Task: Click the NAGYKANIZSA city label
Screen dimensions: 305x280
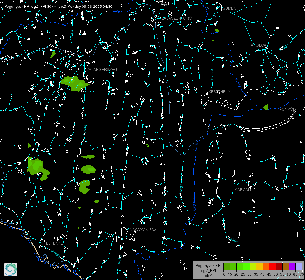Action: pos(143,230)
